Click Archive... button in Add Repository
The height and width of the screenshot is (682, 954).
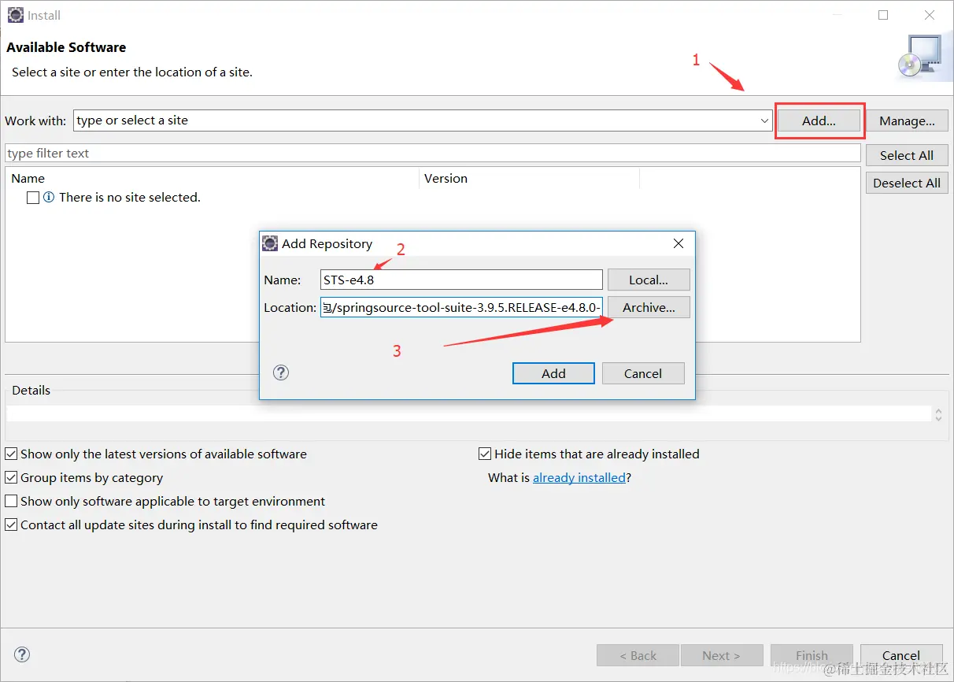click(649, 307)
